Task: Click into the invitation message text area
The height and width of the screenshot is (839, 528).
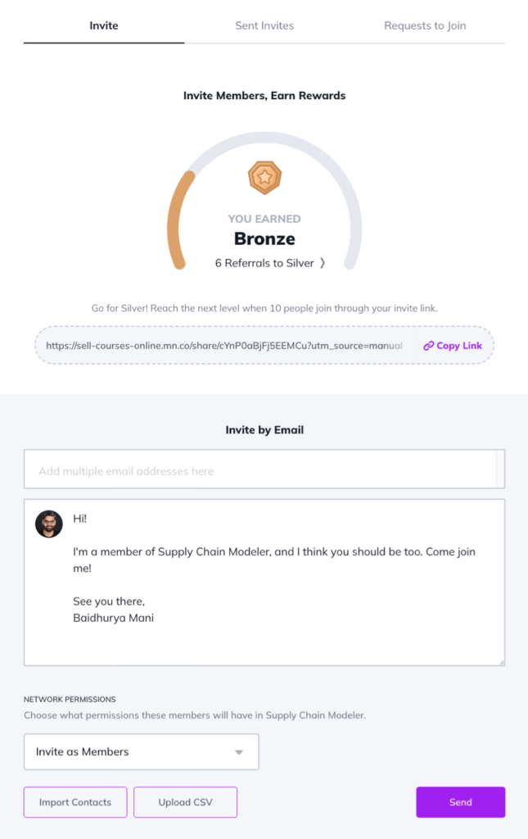Action: pos(264,583)
